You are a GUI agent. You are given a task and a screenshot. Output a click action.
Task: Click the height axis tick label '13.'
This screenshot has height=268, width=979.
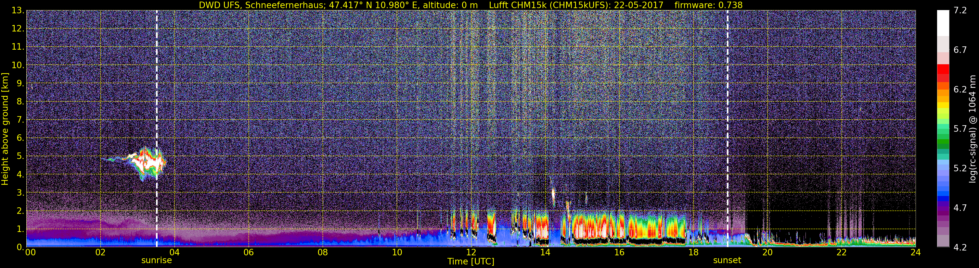click(18, 10)
